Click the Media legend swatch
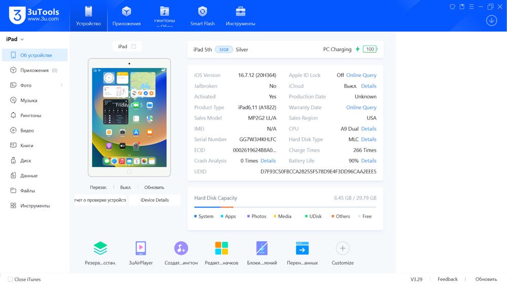 (275, 216)
